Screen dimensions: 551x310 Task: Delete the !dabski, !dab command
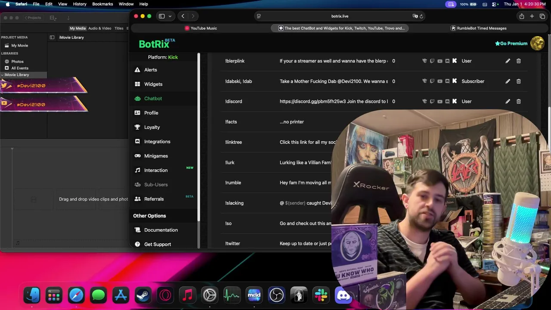pos(518,81)
